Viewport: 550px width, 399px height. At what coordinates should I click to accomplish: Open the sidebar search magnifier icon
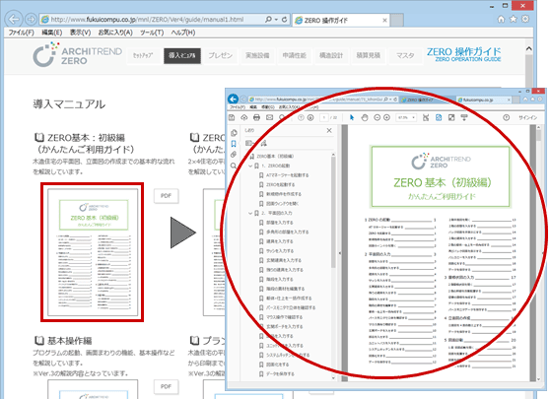click(x=234, y=166)
